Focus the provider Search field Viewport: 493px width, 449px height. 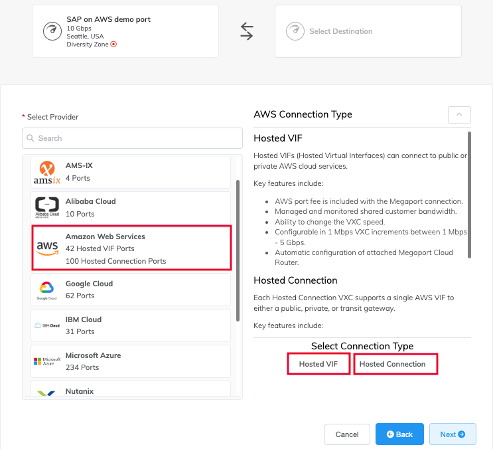point(132,138)
